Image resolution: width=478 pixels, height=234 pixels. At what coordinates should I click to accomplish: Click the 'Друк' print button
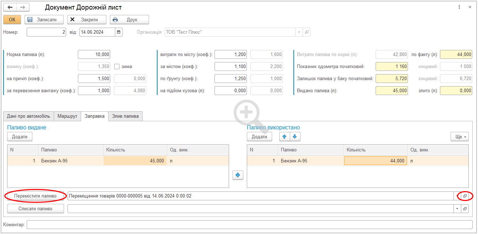(129, 19)
